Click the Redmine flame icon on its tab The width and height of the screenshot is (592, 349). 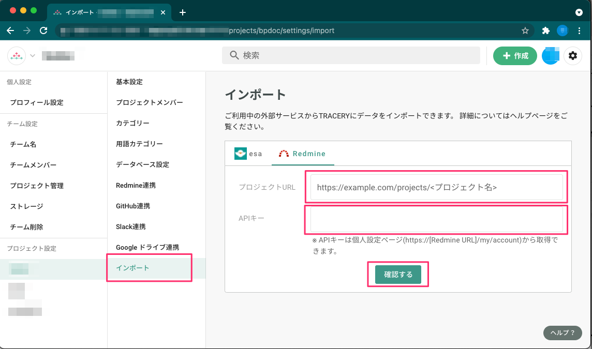283,153
